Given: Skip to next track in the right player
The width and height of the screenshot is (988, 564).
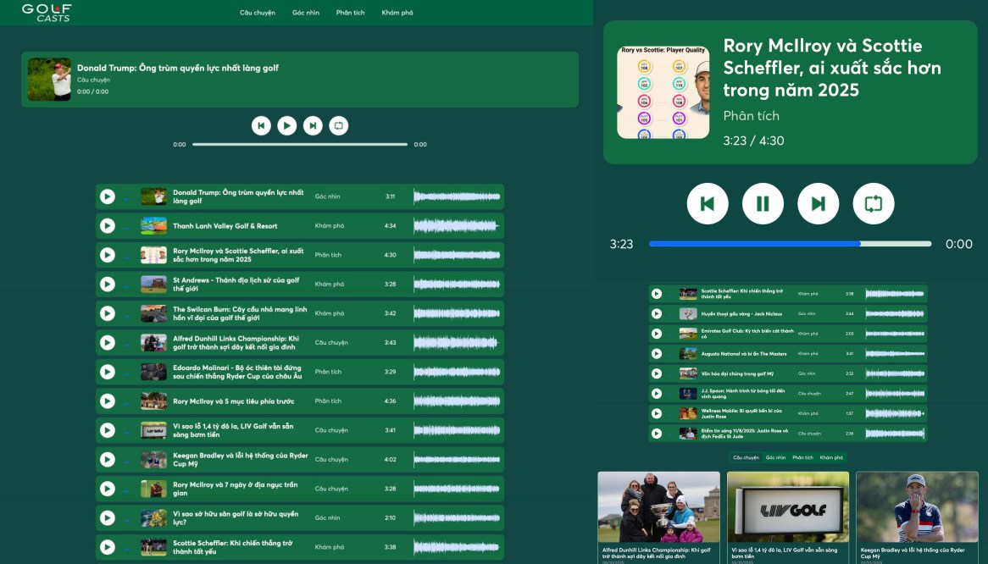Looking at the screenshot, I should 818,203.
